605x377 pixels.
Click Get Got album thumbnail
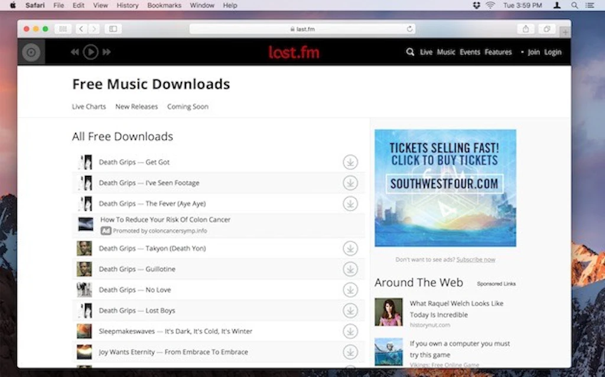pos(84,162)
